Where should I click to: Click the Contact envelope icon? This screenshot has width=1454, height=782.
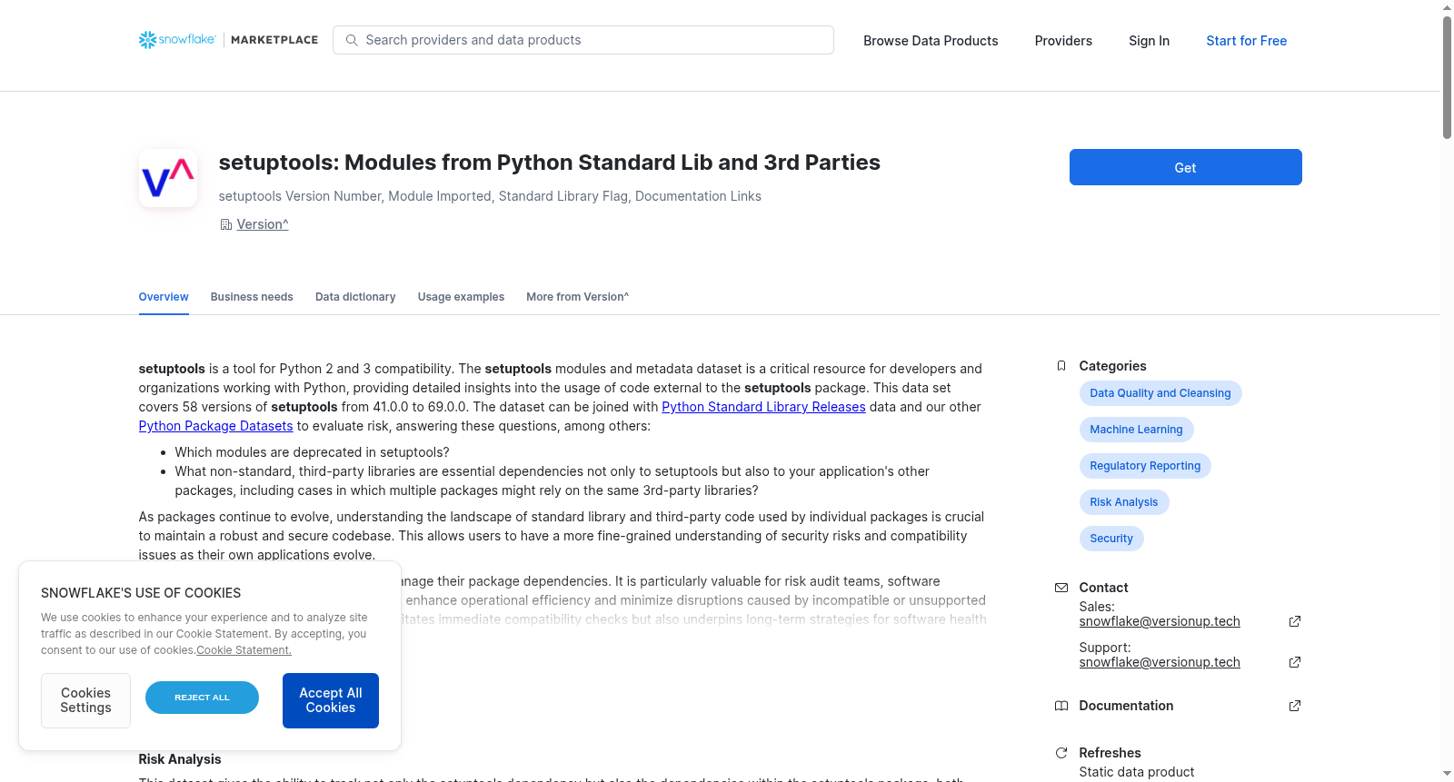[x=1061, y=588]
